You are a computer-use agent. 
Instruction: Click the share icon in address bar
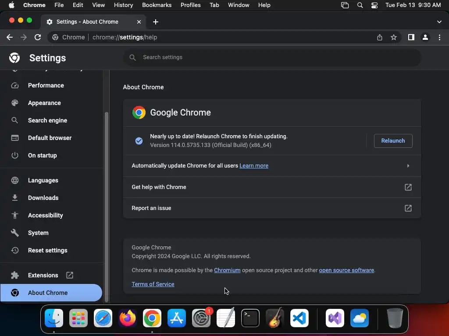pos(380,37)
